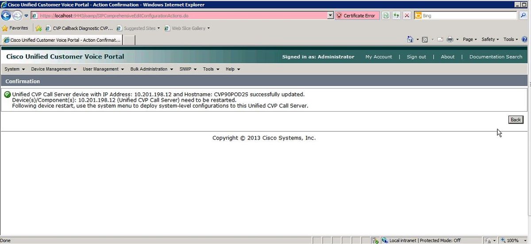Refresh the page with the green arrows icon
This screenshot has height=244, width=531.
[x=396, y=15]
